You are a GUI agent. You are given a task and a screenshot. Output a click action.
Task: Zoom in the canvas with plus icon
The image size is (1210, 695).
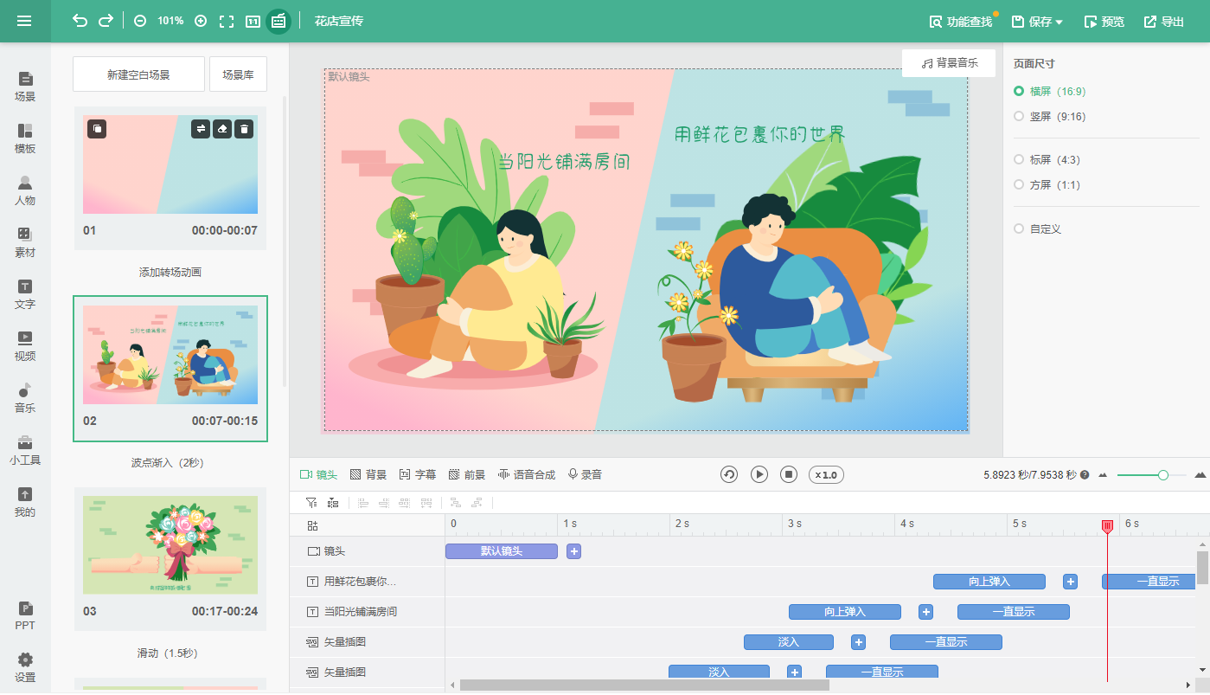(201, 21)
